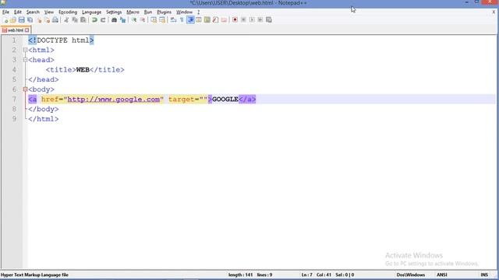Open the ? help menu
This screenshot has width=499, height=280.
(x=198, y=12)
